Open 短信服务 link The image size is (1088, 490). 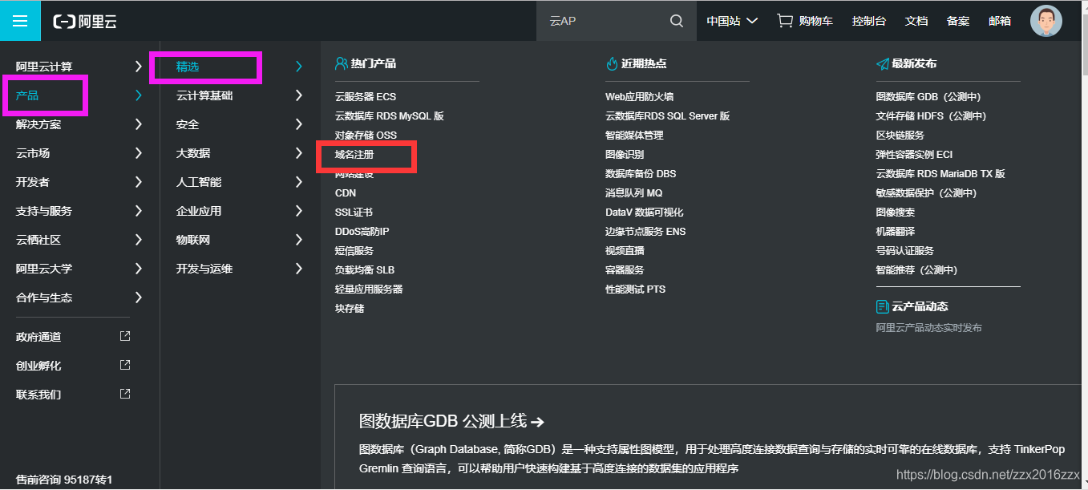pos(354,251)
